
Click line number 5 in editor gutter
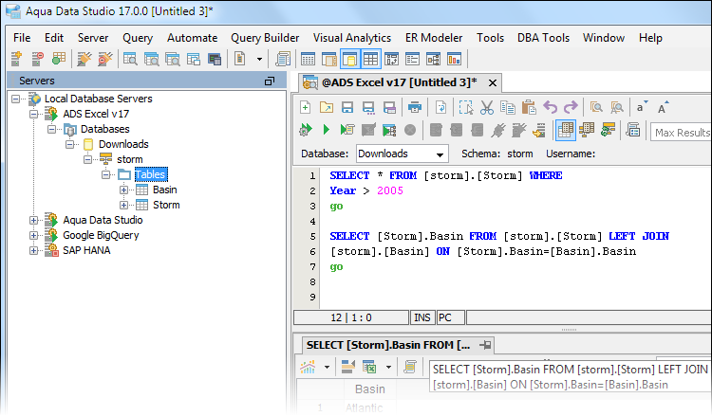click(x=312, y=237)
